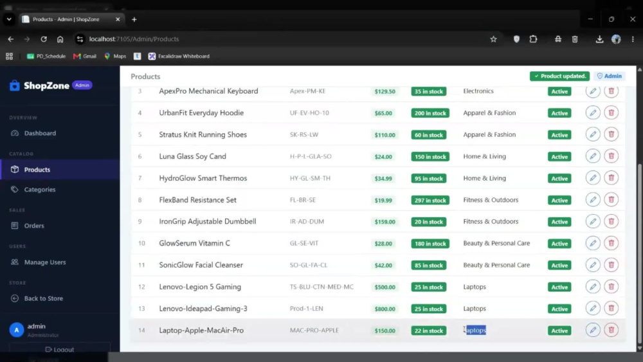Open Categories in the sidebar

click(60, 190)
